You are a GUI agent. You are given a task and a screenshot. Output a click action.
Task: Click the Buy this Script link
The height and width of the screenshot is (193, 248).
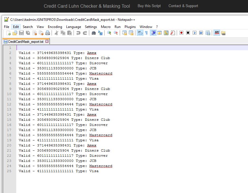tap(149, 6)
